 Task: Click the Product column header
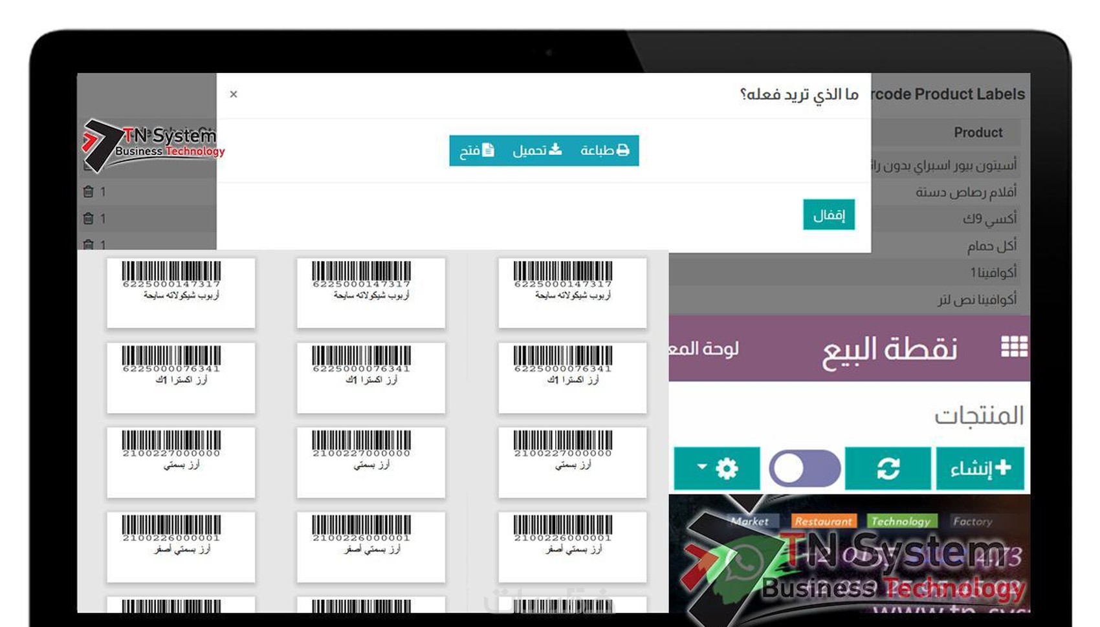pyautogui.click(x=978, y=133)
